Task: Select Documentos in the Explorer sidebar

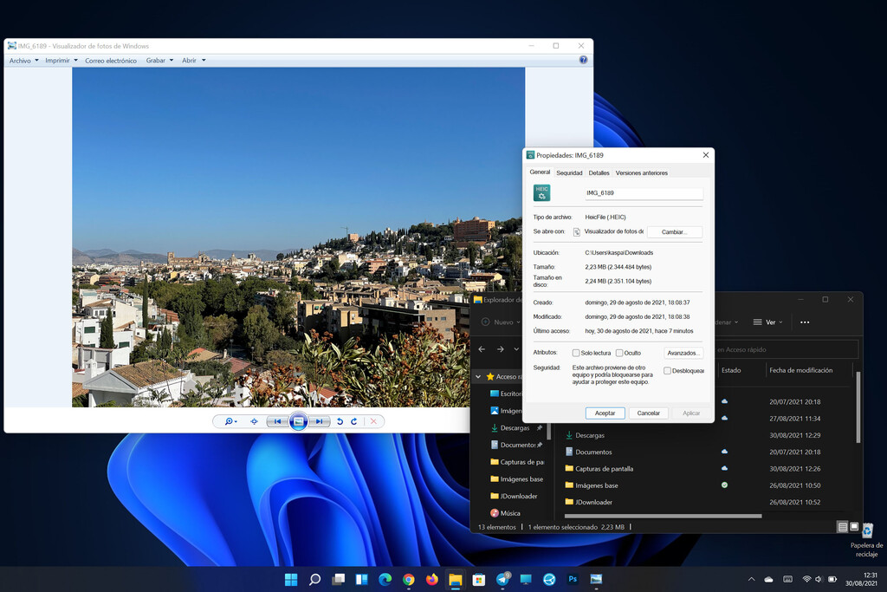Action: [x=516, y=445]
